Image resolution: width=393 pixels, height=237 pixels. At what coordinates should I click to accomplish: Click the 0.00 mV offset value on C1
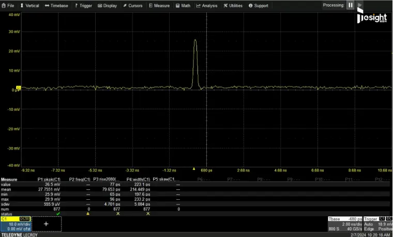click(19, 229)
